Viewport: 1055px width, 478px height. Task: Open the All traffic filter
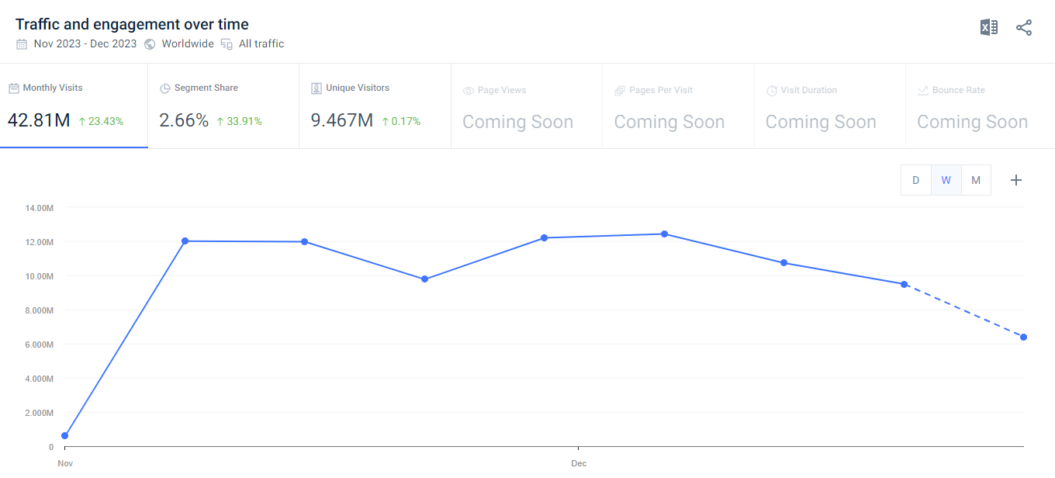261,44
